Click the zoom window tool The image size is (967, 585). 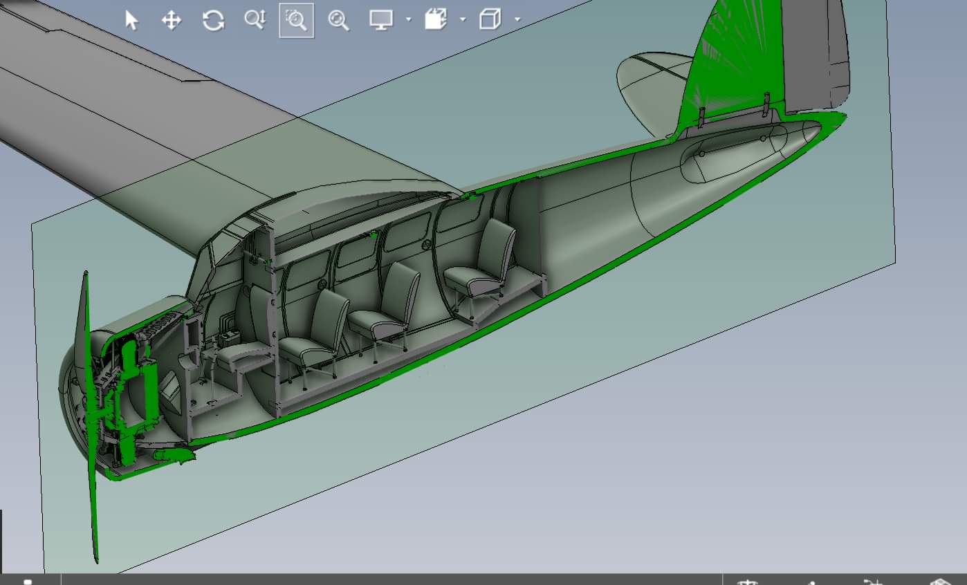point(296,20)
